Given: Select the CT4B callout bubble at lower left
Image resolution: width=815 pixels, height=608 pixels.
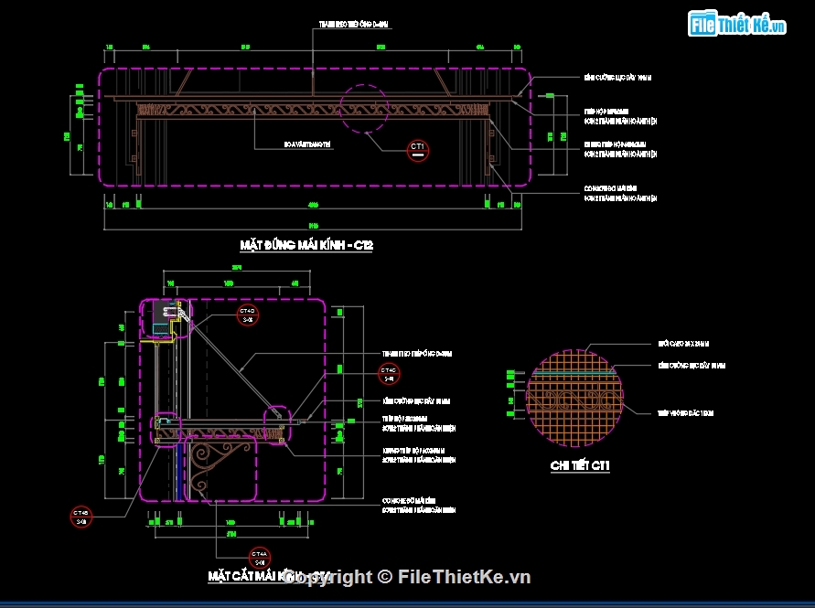Looking at the screenshot, I should point(81,517).
